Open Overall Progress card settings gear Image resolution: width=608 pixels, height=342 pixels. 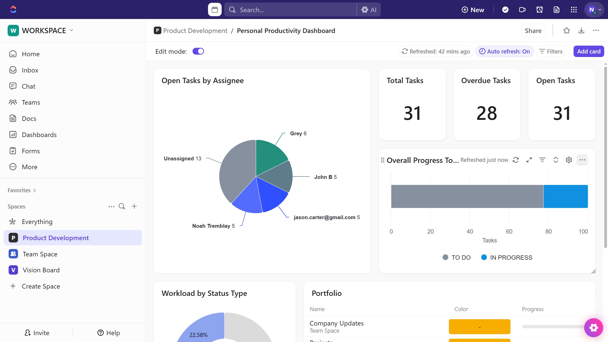tap(569, 160)
